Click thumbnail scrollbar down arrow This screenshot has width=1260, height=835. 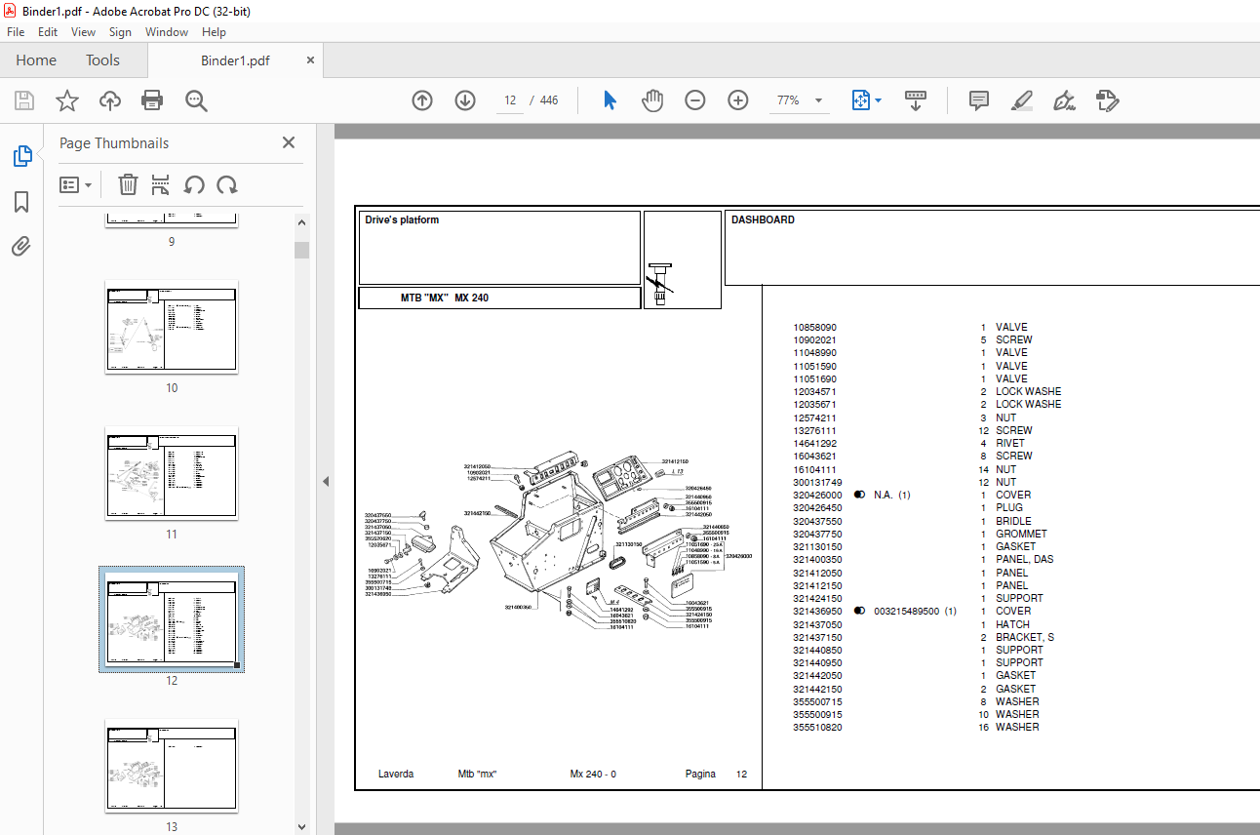point(302,826)
